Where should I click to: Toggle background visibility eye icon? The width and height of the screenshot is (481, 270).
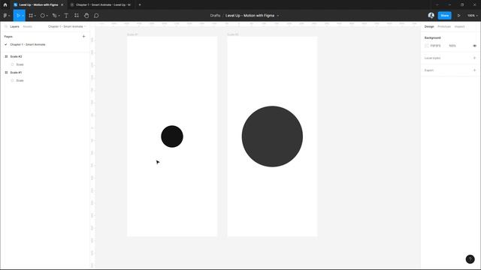point(474,46)
